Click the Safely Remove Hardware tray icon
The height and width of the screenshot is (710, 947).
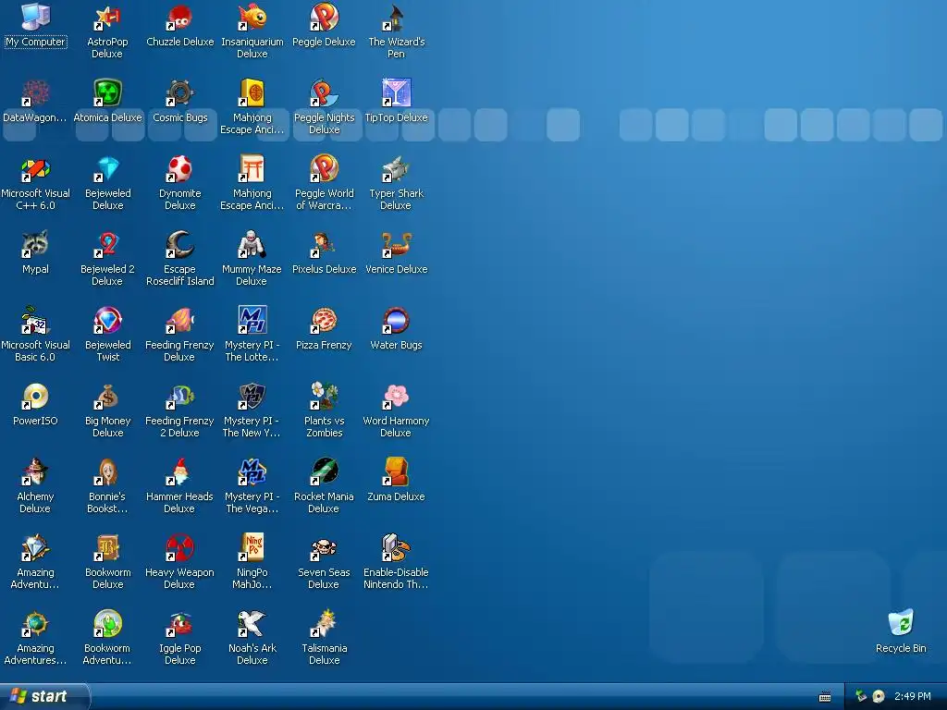point(861,696)
